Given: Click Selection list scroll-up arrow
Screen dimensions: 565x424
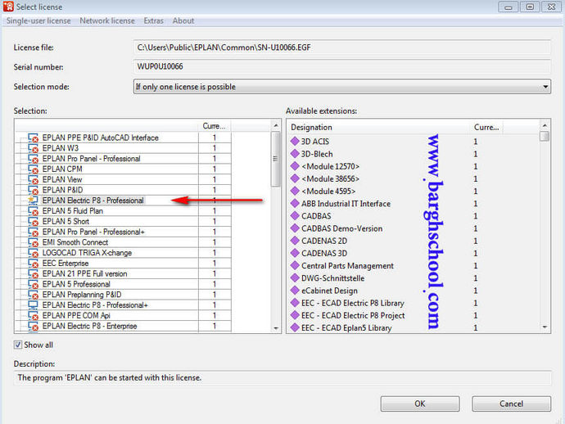Looking at the screenshot, I should (276, 125).
